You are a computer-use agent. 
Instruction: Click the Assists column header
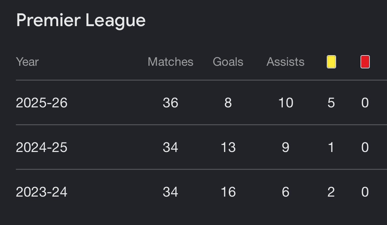(x=285, y=61)
